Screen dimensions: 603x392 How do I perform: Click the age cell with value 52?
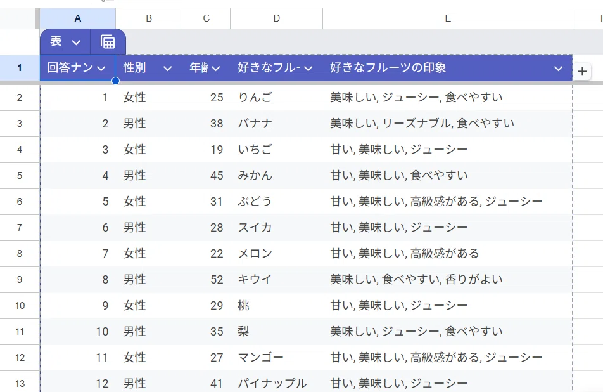[206, 280]
